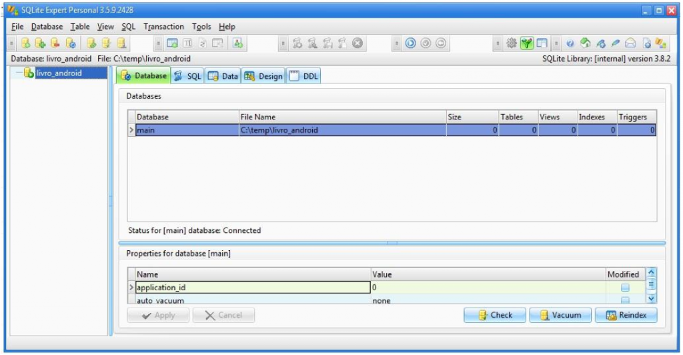Open the Transaction menu

point(164,27)
